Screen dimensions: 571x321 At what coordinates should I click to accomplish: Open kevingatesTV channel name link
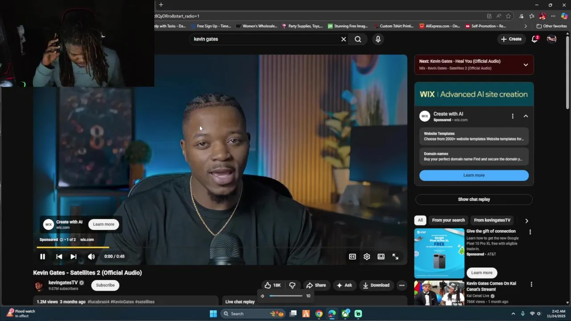(x=63, y=283)
